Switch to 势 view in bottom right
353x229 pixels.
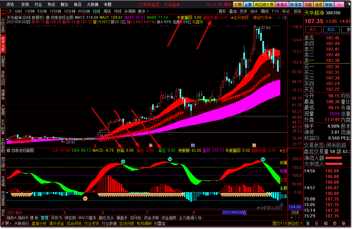pyautogui.click(x=335, y=223)
